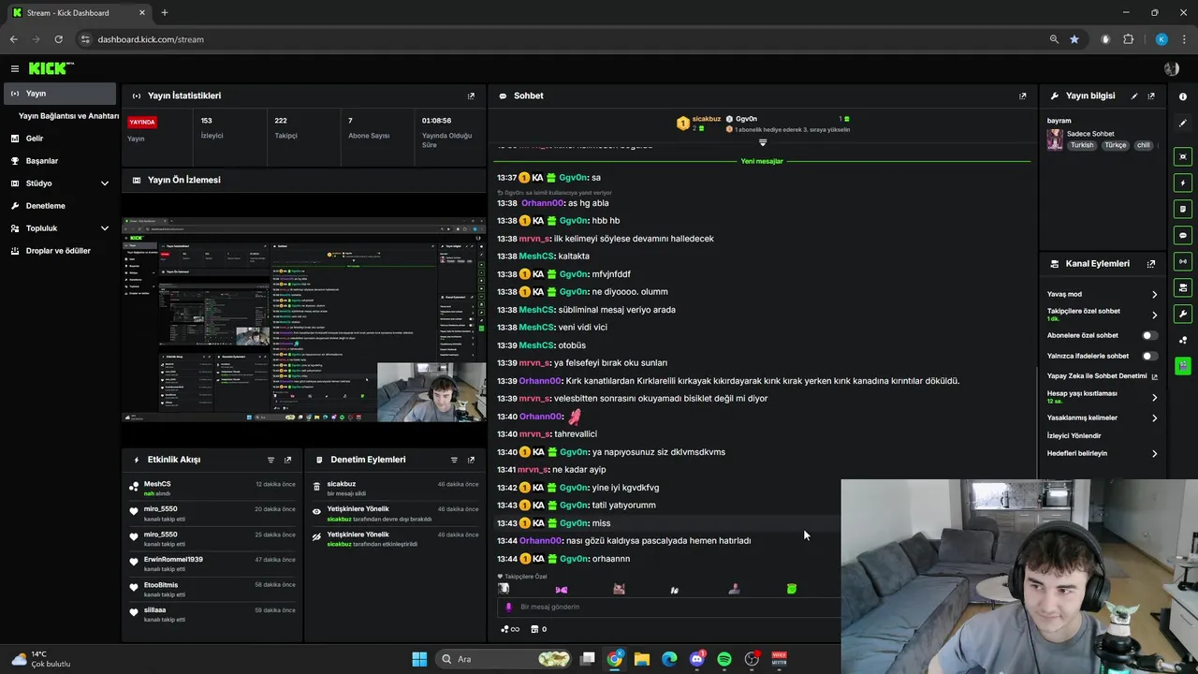Select Yayın in left sidebar
Image resolution: width=1198 pixels, height=674 pixels.
pyautogui.click(x=60, y=94)
